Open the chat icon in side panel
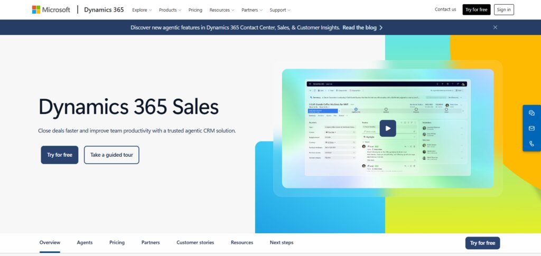The image size is (541, 256). coord(531,112)
